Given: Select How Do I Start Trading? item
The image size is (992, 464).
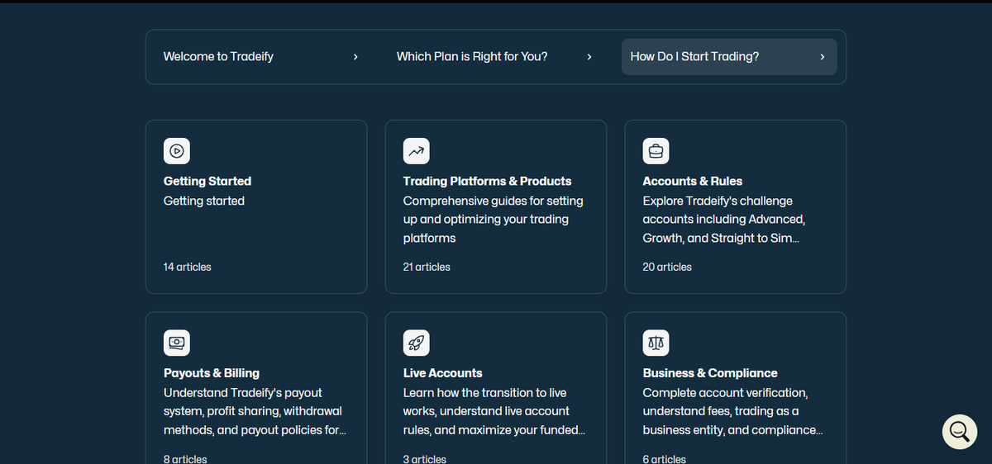Looking at the screenshot, I should [729, 57].
